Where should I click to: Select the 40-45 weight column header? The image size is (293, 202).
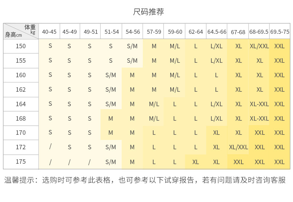(49, 32)
